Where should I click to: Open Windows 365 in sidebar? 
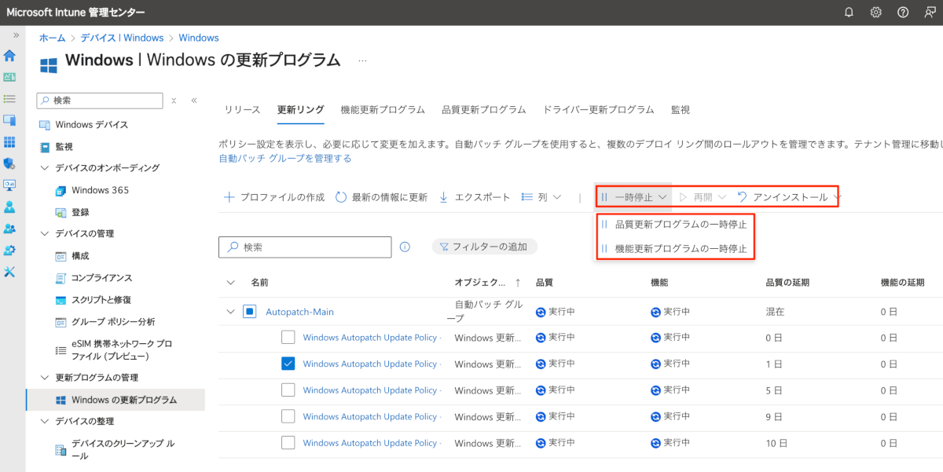pos(100,190)
